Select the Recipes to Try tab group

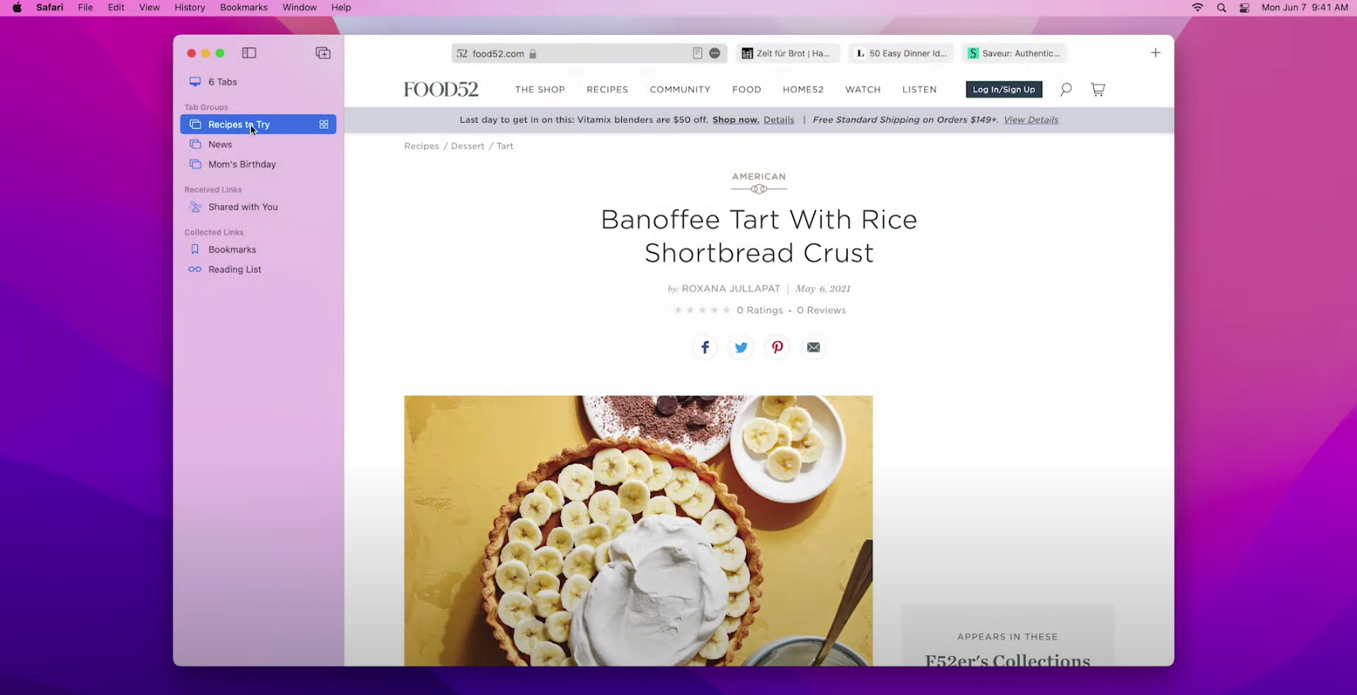tap(258, 124)
